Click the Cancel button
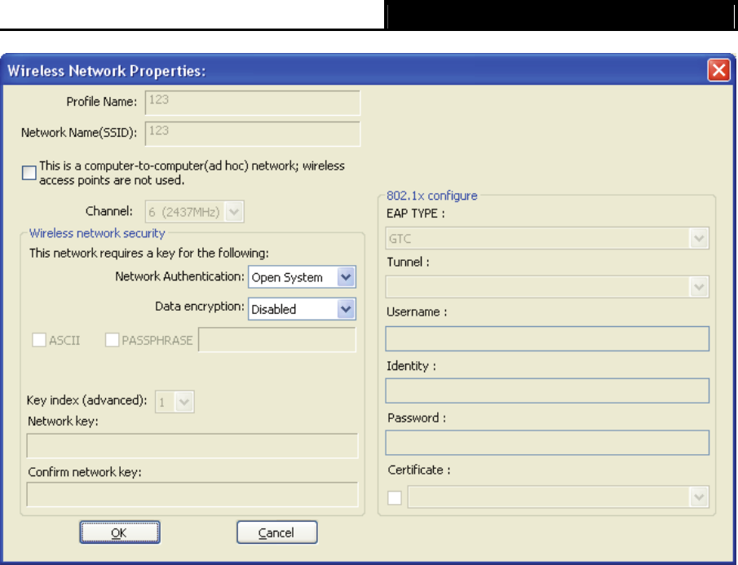738x565 pixels. pos(276,532)
